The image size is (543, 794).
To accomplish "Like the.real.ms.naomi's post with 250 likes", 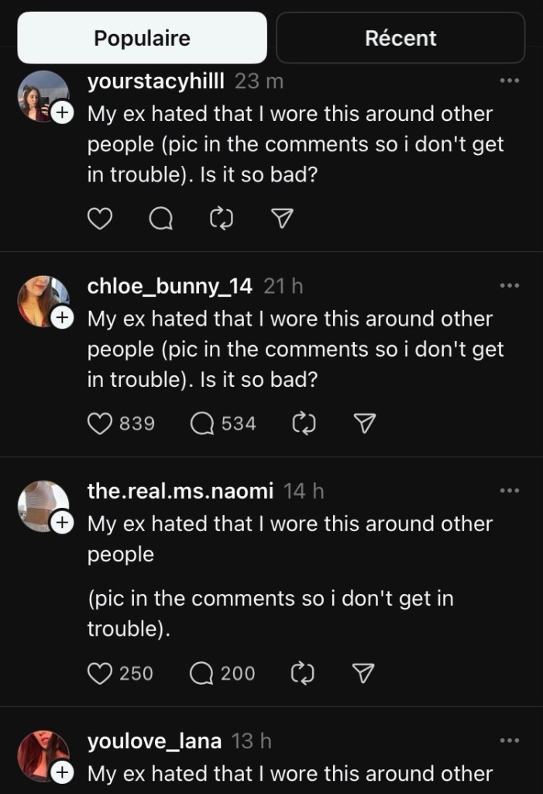I will (x=100, y=674).
